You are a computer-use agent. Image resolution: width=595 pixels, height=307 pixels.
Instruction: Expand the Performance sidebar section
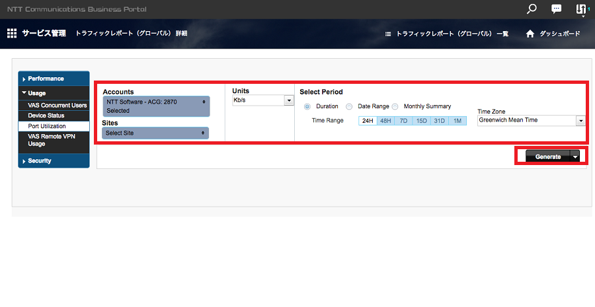pyautogui.click(x=54, y=79)
